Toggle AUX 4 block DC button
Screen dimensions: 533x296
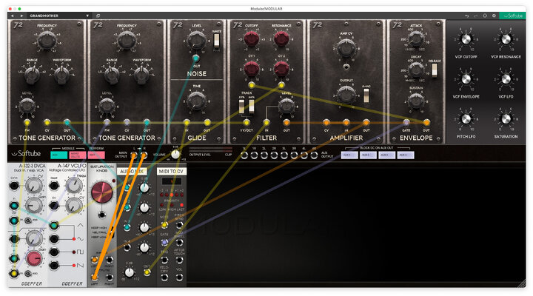pyautogui.click(x=406, y=155)
